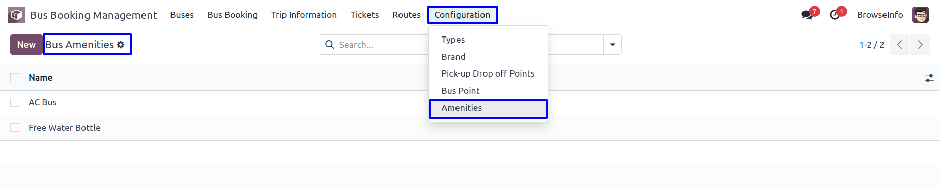
Task: Open the Trip Information menu
Action: pyautogui.click(x=304, y=15)
